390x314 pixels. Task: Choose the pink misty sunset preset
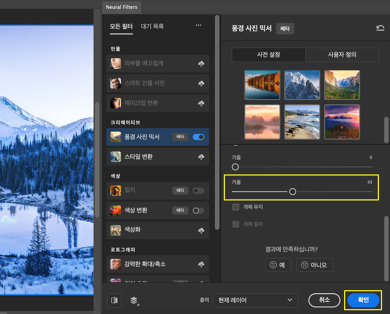click(262, 122)
